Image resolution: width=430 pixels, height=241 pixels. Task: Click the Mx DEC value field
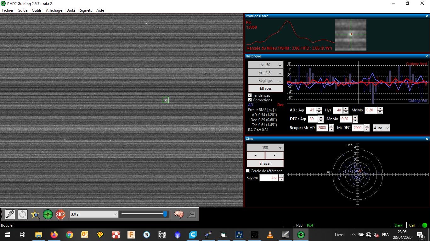coord(358,128)
